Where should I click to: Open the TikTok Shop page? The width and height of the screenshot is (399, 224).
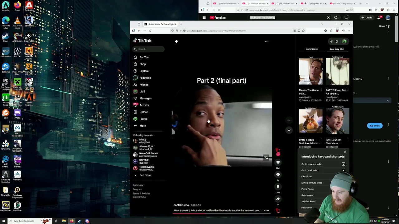pyautogui.click(x=142, y=64)
